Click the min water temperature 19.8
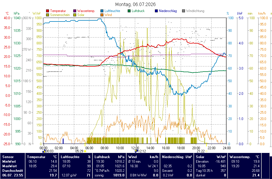The image size is (272, 179). pos(257,162)
